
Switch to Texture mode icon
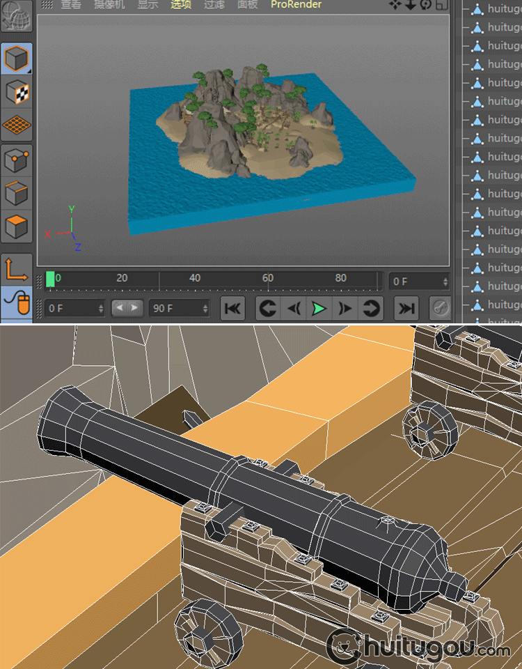[17, 91]
